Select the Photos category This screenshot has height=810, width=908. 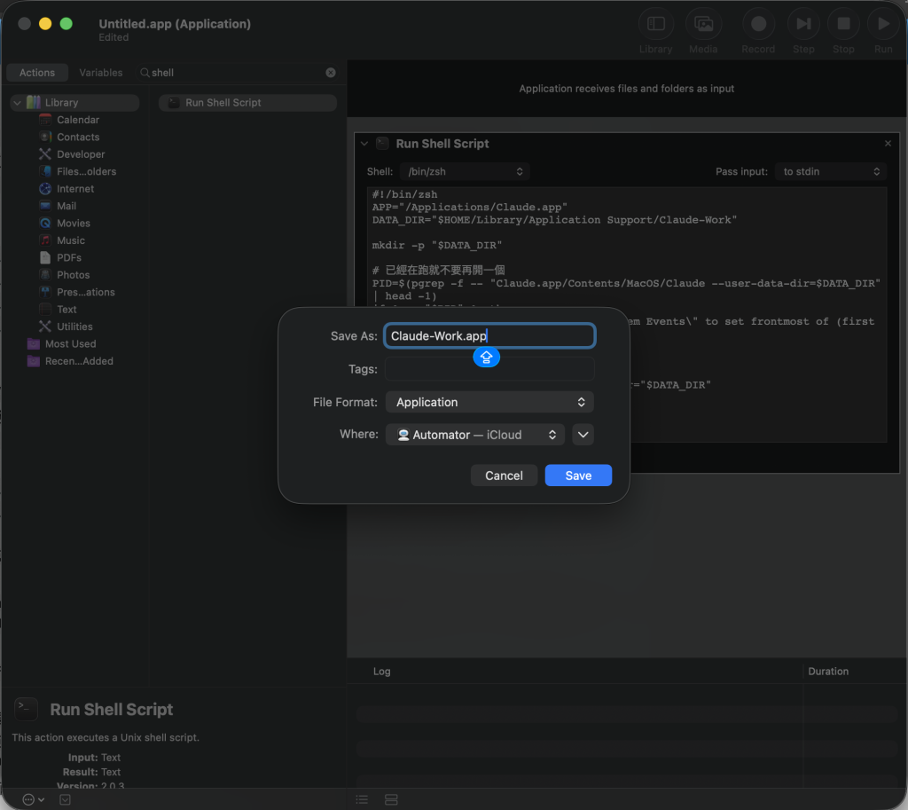73,275
